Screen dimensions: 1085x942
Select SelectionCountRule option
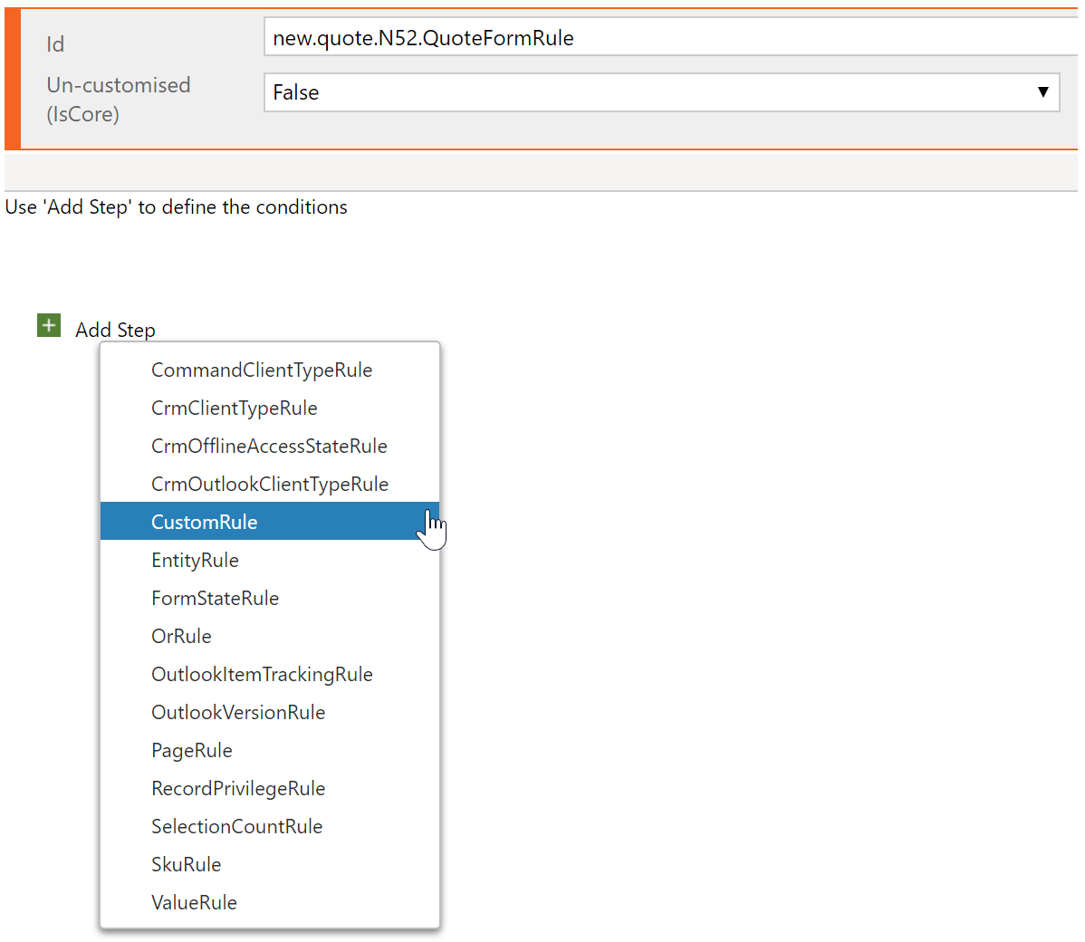click(x=236, y=826)
